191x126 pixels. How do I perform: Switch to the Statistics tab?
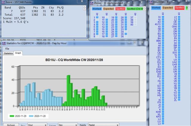click(x=8, y=53)
